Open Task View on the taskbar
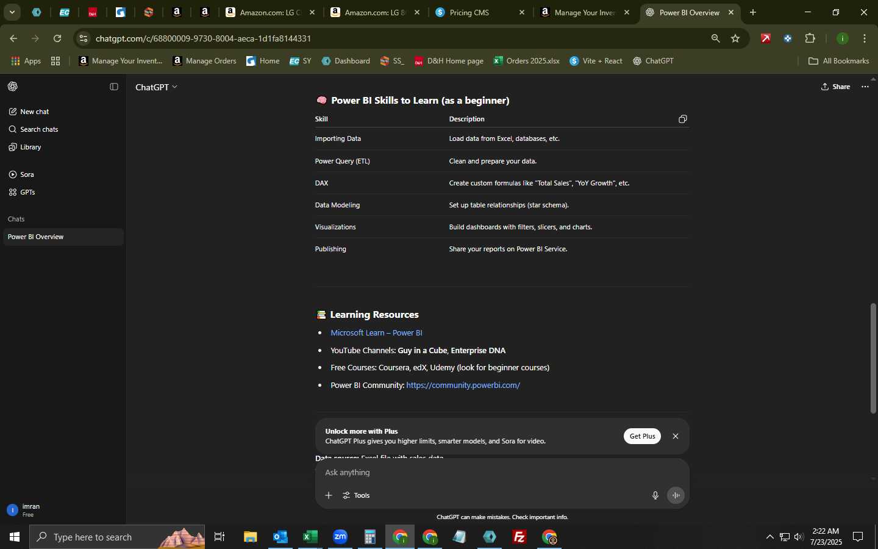Screen dimensions: 878x549 coord(220,537)
